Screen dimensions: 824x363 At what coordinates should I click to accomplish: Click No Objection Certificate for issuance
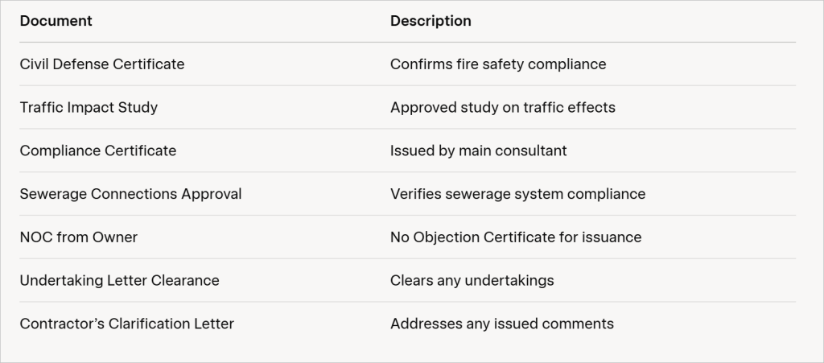coord(516,237)
